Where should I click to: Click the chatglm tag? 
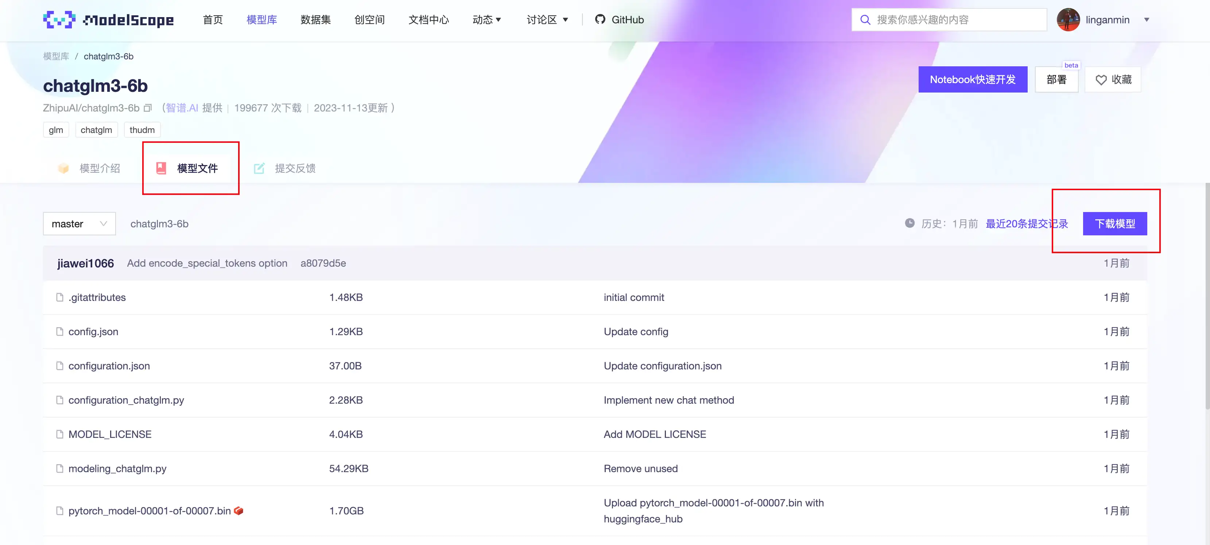[96, 130]
